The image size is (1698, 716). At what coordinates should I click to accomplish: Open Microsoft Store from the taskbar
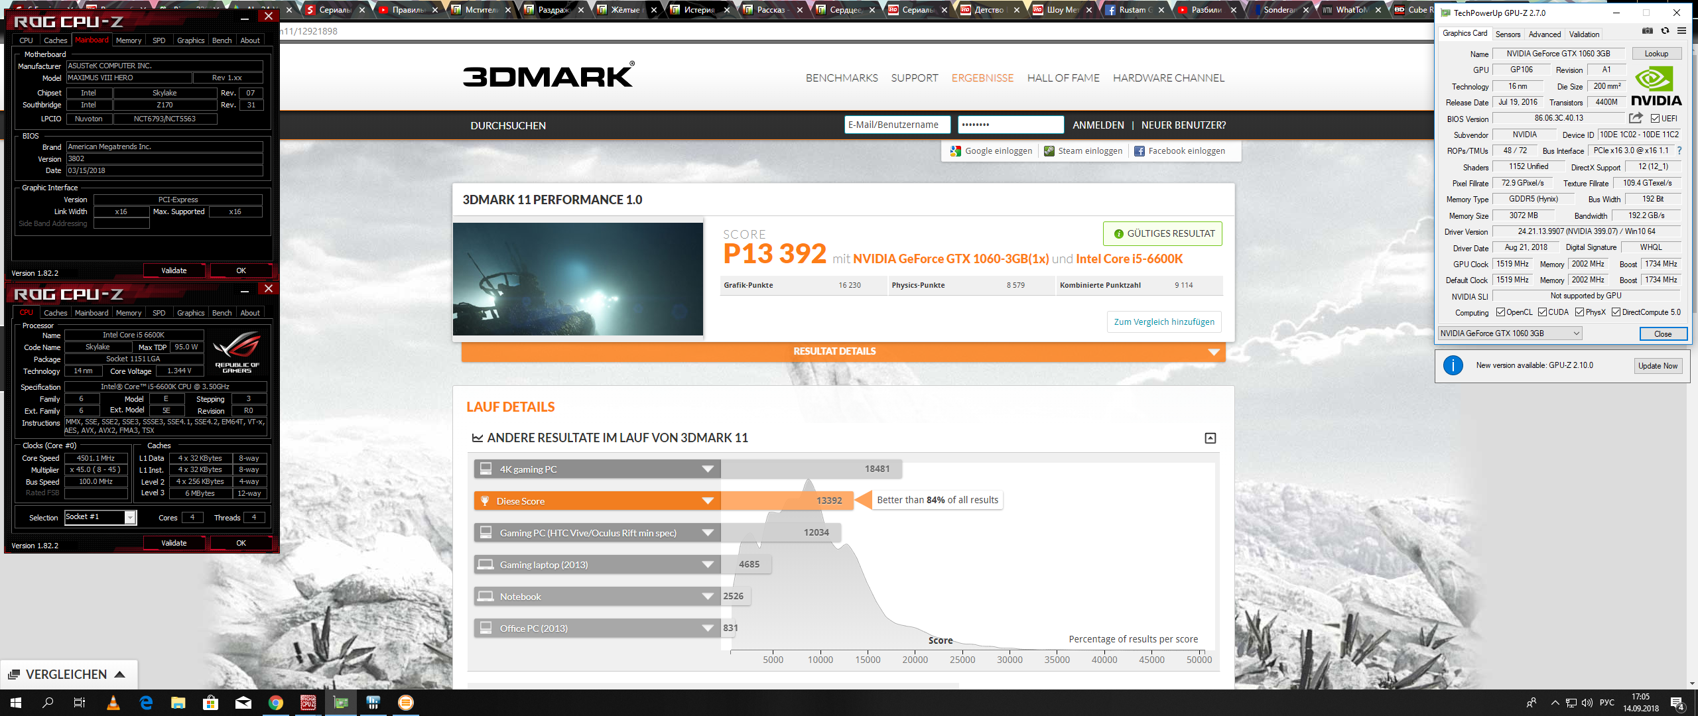tap(211, 703)
